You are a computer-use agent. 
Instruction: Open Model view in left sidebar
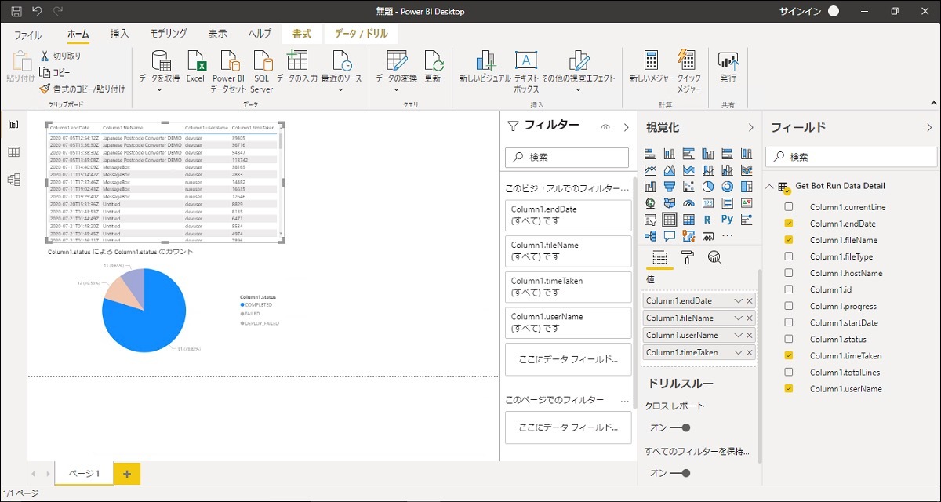coord(13,180)
